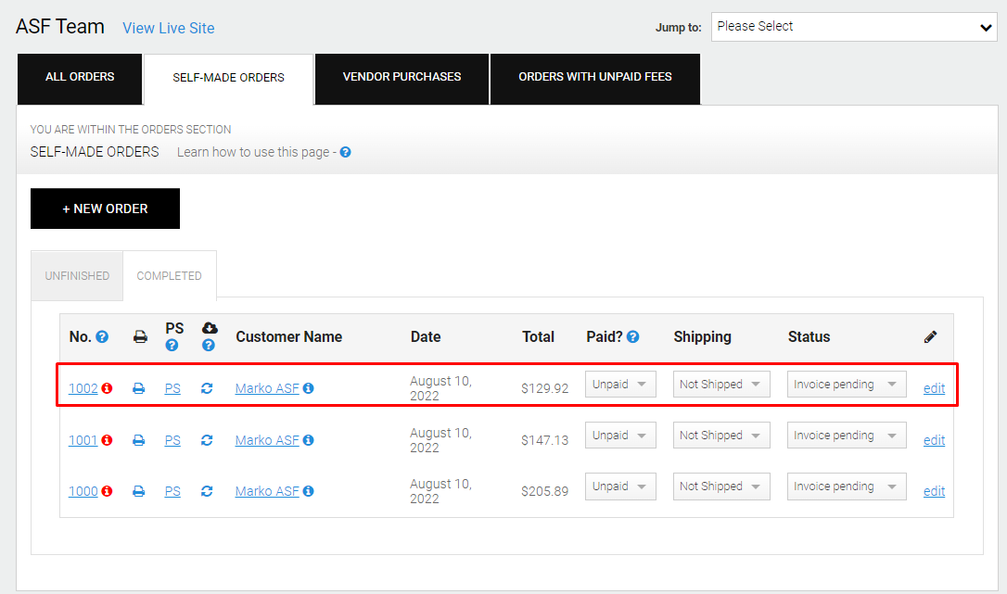Click the Customer Name column header
The width and height of the screenshot is (1007, 594).
point(289,336)
